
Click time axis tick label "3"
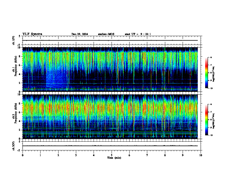76,155
